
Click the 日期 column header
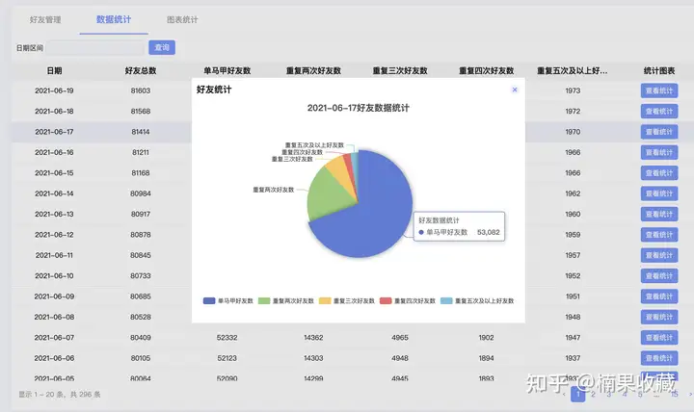[54, 70]
